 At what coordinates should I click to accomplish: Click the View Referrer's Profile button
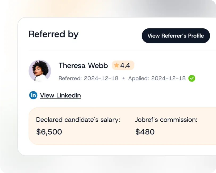pyautogui.click(x=176, y=36)
